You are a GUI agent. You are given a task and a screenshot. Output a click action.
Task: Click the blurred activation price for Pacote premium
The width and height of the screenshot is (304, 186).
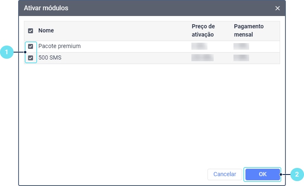click(199, 46)
